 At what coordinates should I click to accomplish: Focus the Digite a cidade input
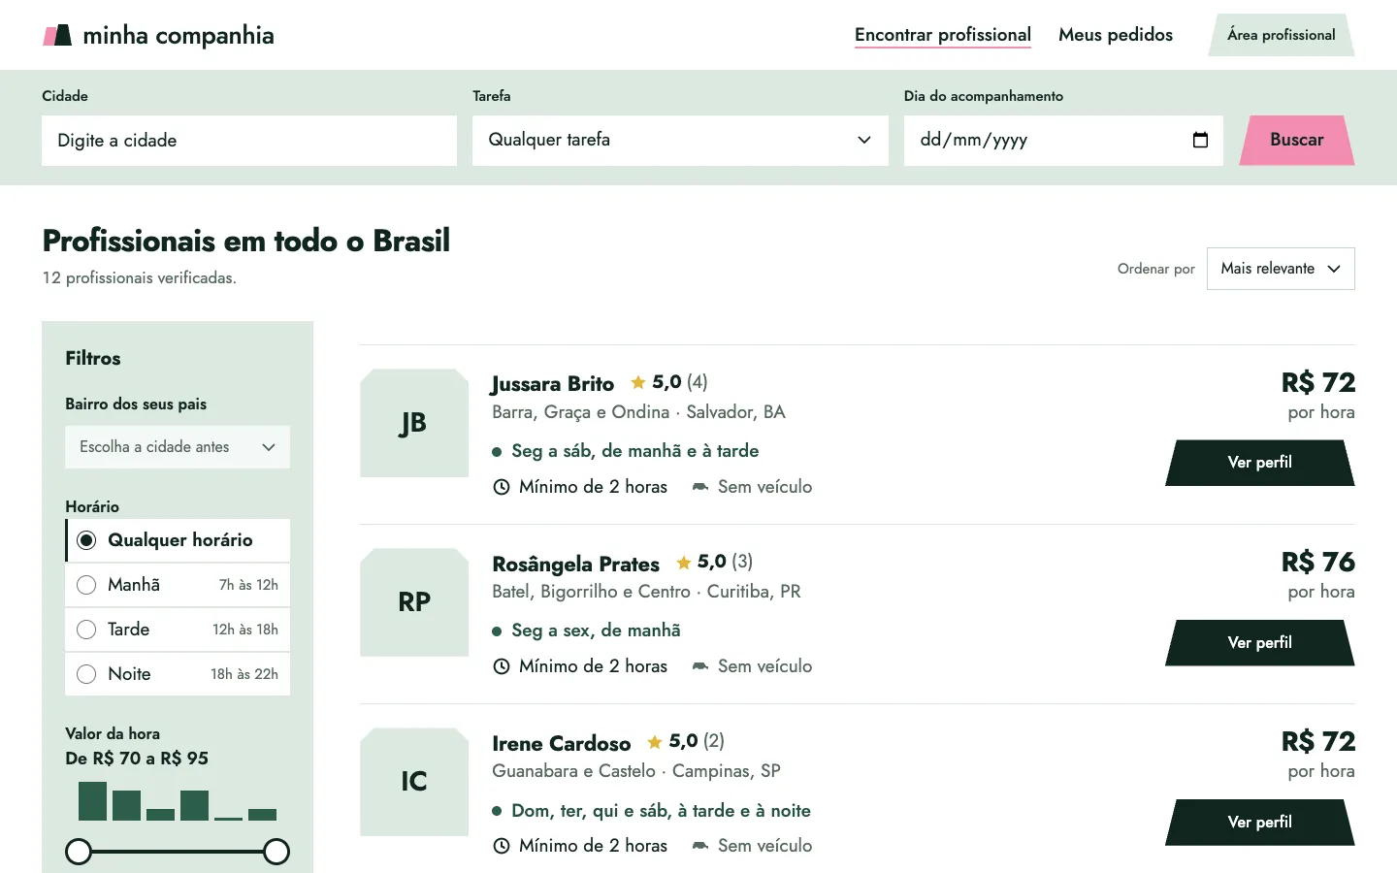point(249,141)
